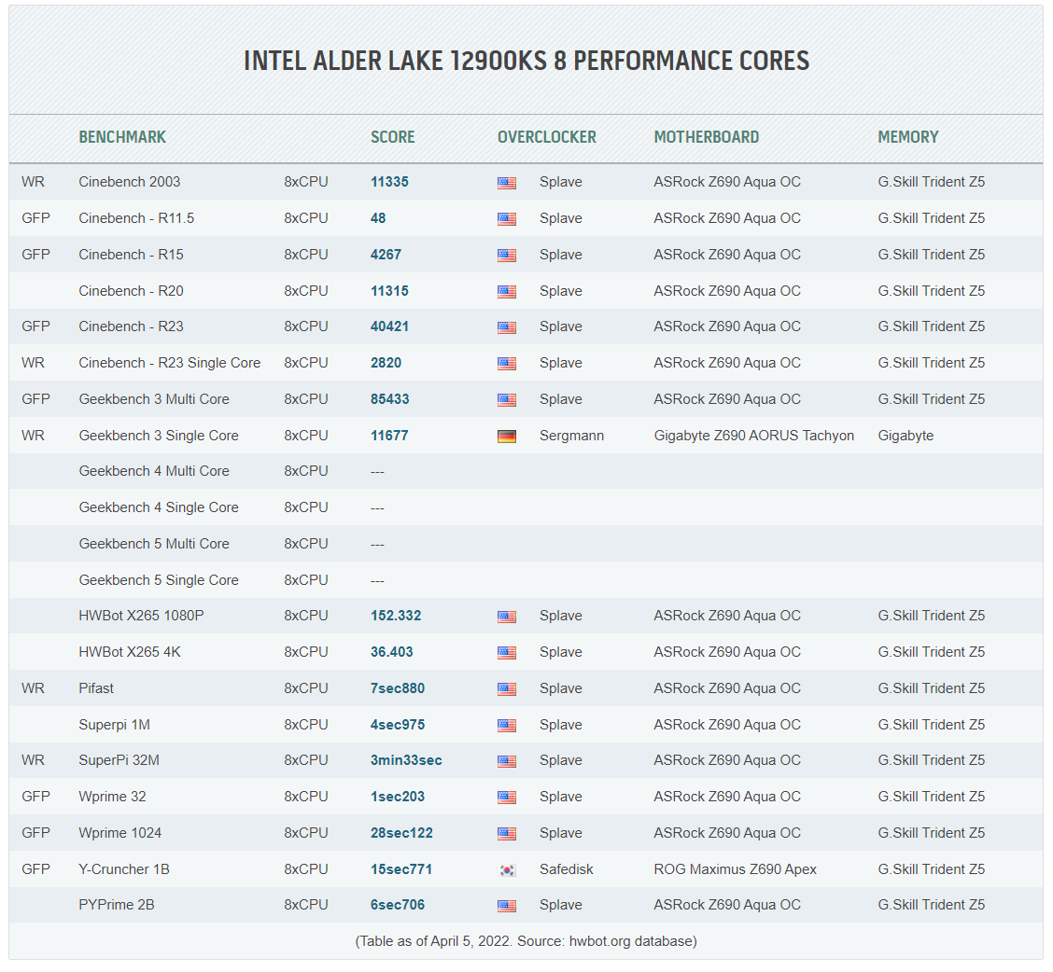Open the HWBot X265 4K score 36.403

391,652
